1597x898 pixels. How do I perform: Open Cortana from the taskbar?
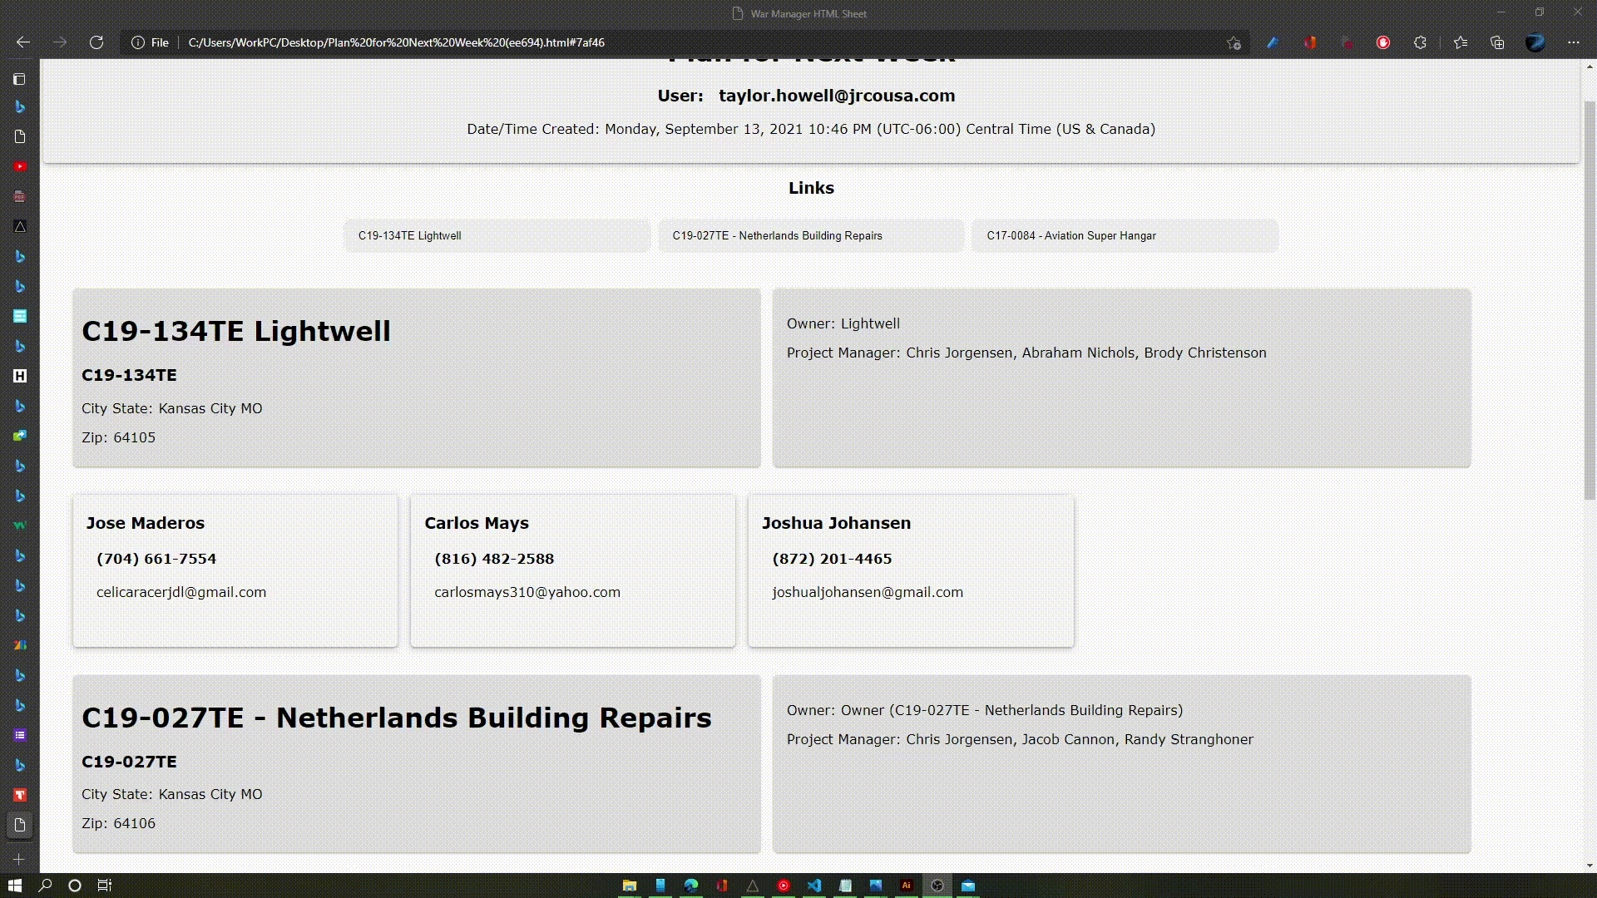pos(75,886)
